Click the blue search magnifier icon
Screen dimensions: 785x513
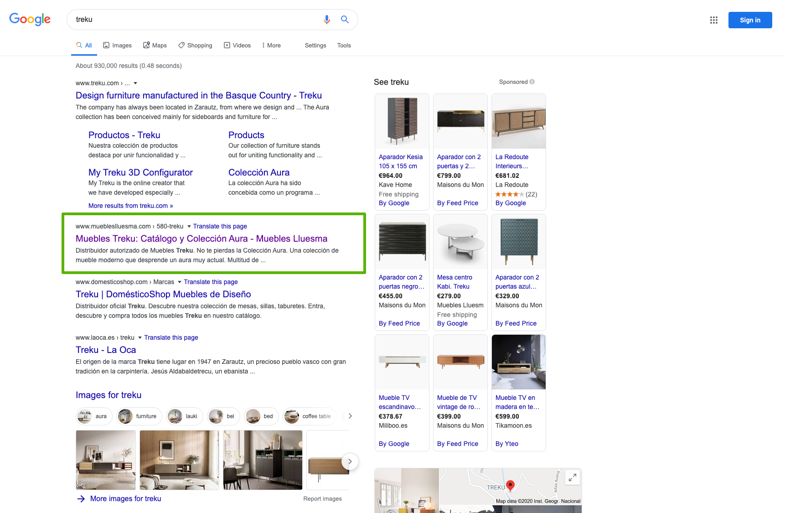tap(345, 19)
